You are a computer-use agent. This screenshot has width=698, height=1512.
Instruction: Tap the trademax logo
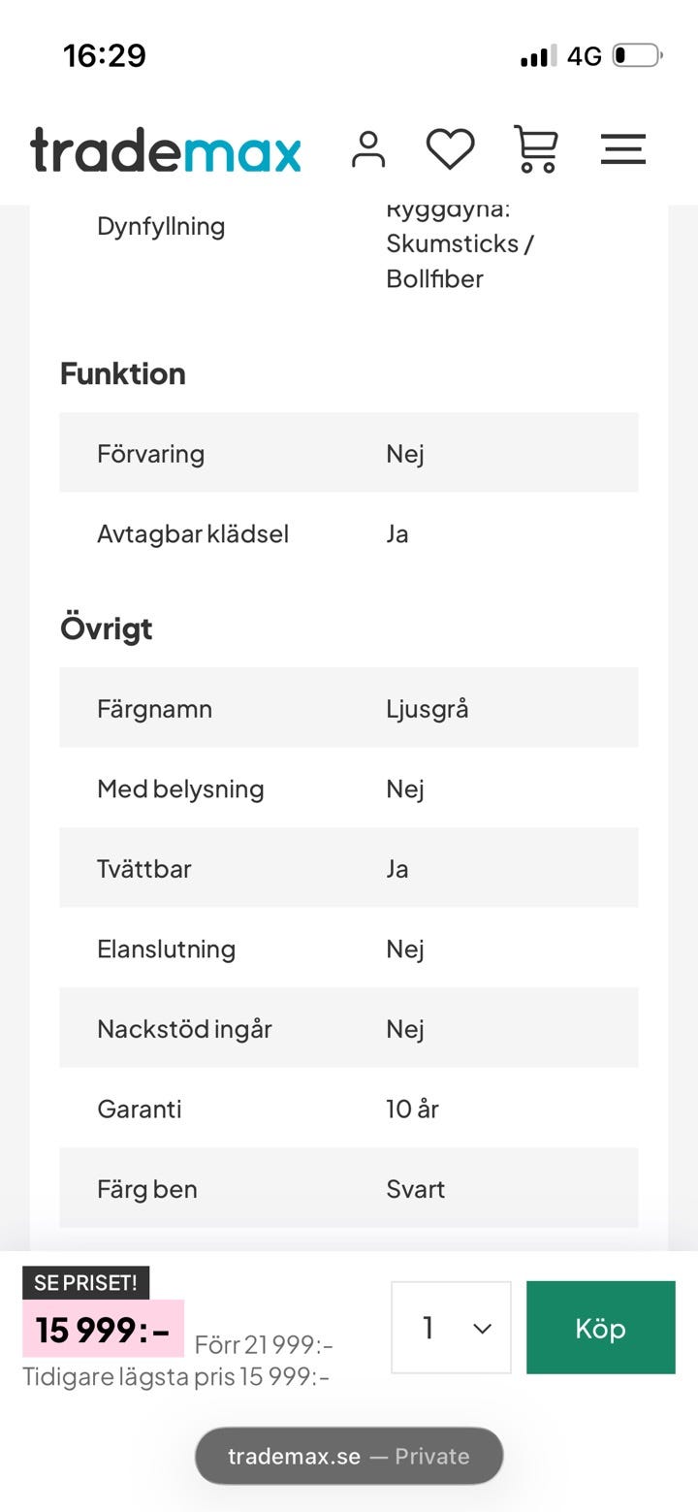pos(166,150)
